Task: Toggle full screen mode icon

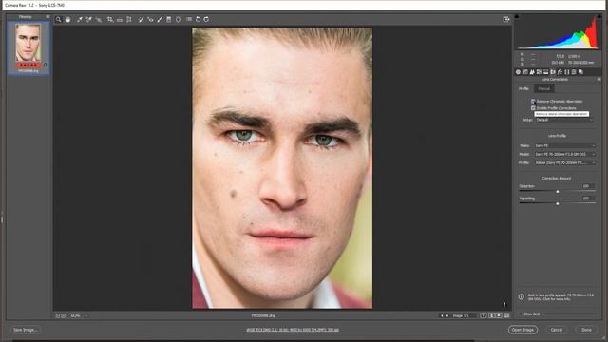Action: [506, 19]
